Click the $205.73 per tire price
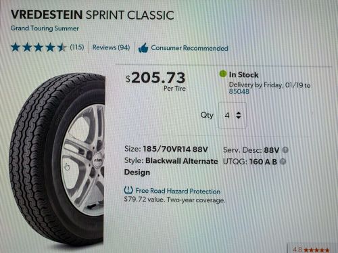Screen dimensions: 338x253 [155, 78]
